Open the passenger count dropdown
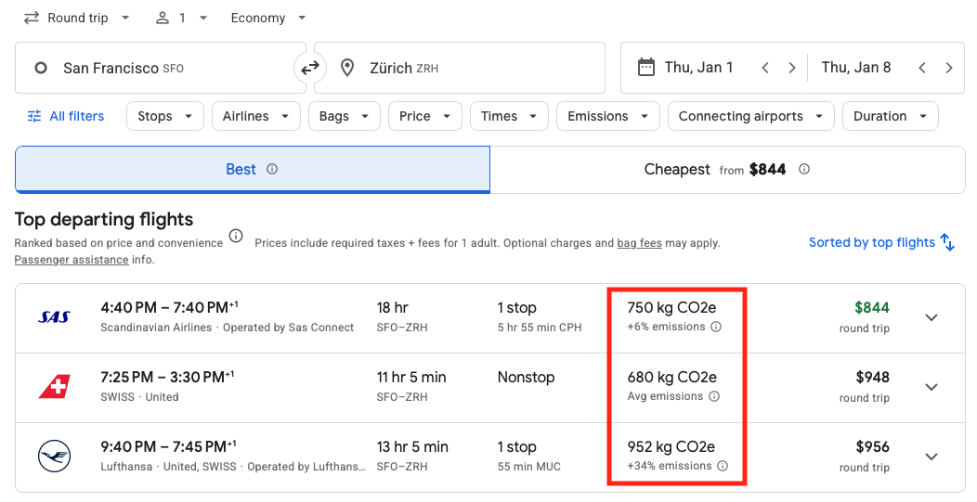 [x=181, y=18]
